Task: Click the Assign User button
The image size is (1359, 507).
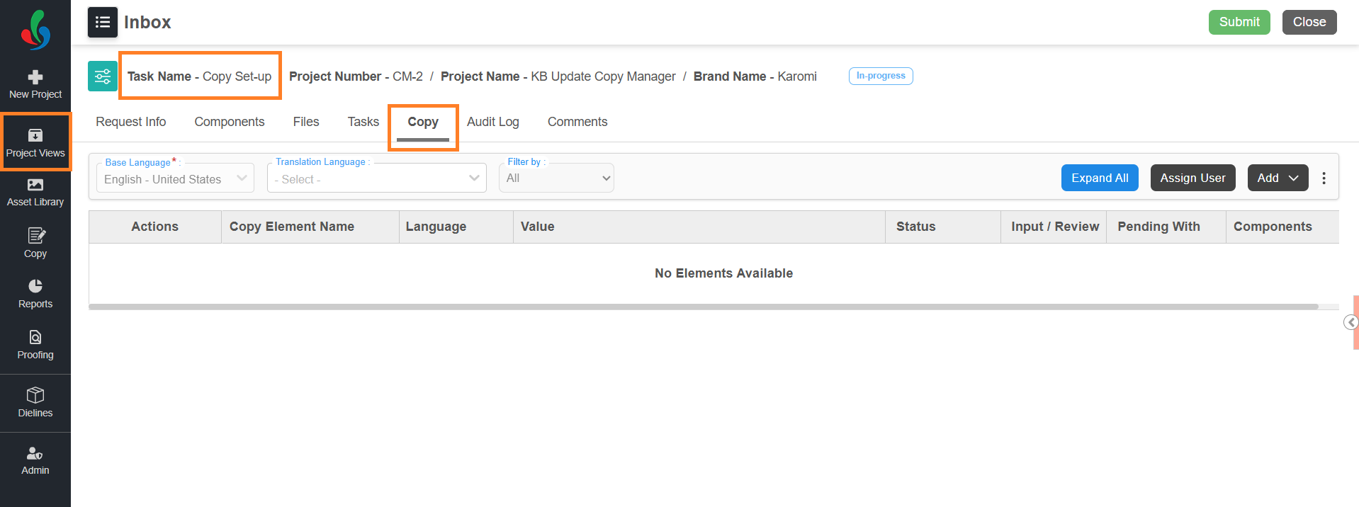Action: [x=1192, y=178]
